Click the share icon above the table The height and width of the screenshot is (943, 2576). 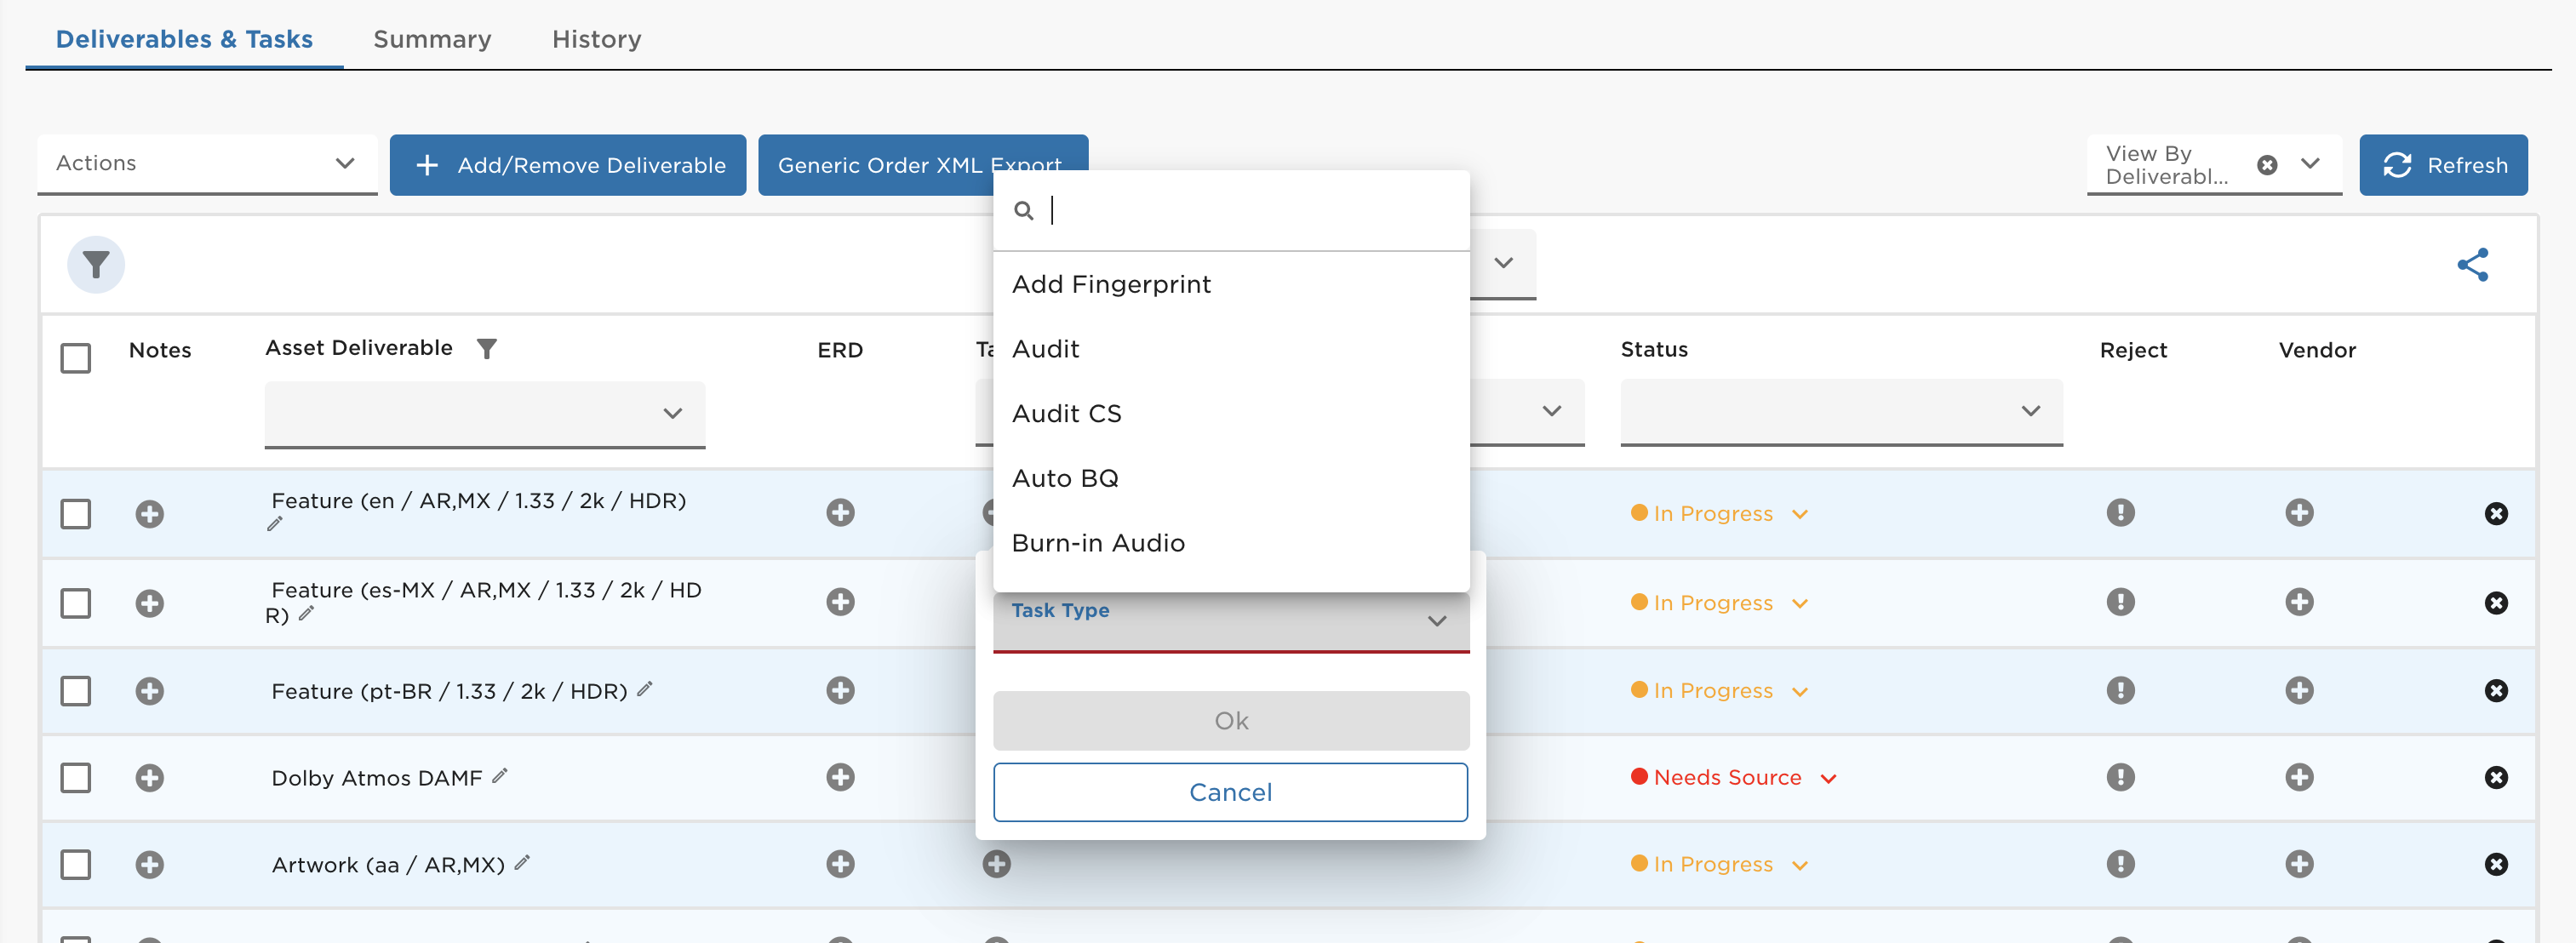2473,265
